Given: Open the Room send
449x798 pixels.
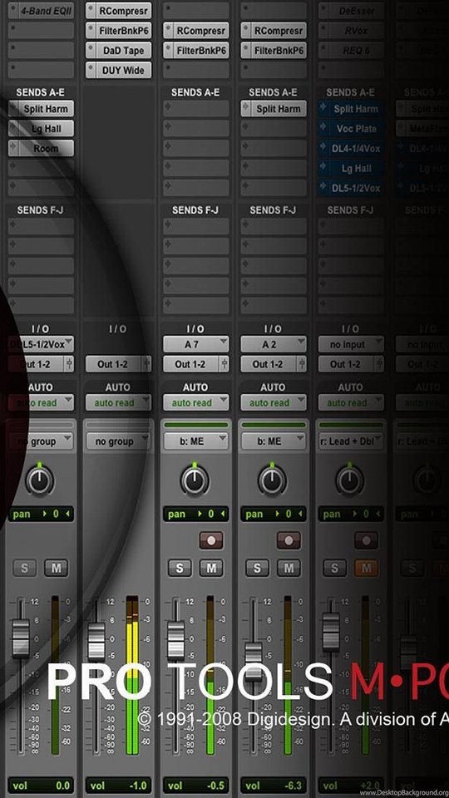Looking at the screenshot, I should [46, 148].
